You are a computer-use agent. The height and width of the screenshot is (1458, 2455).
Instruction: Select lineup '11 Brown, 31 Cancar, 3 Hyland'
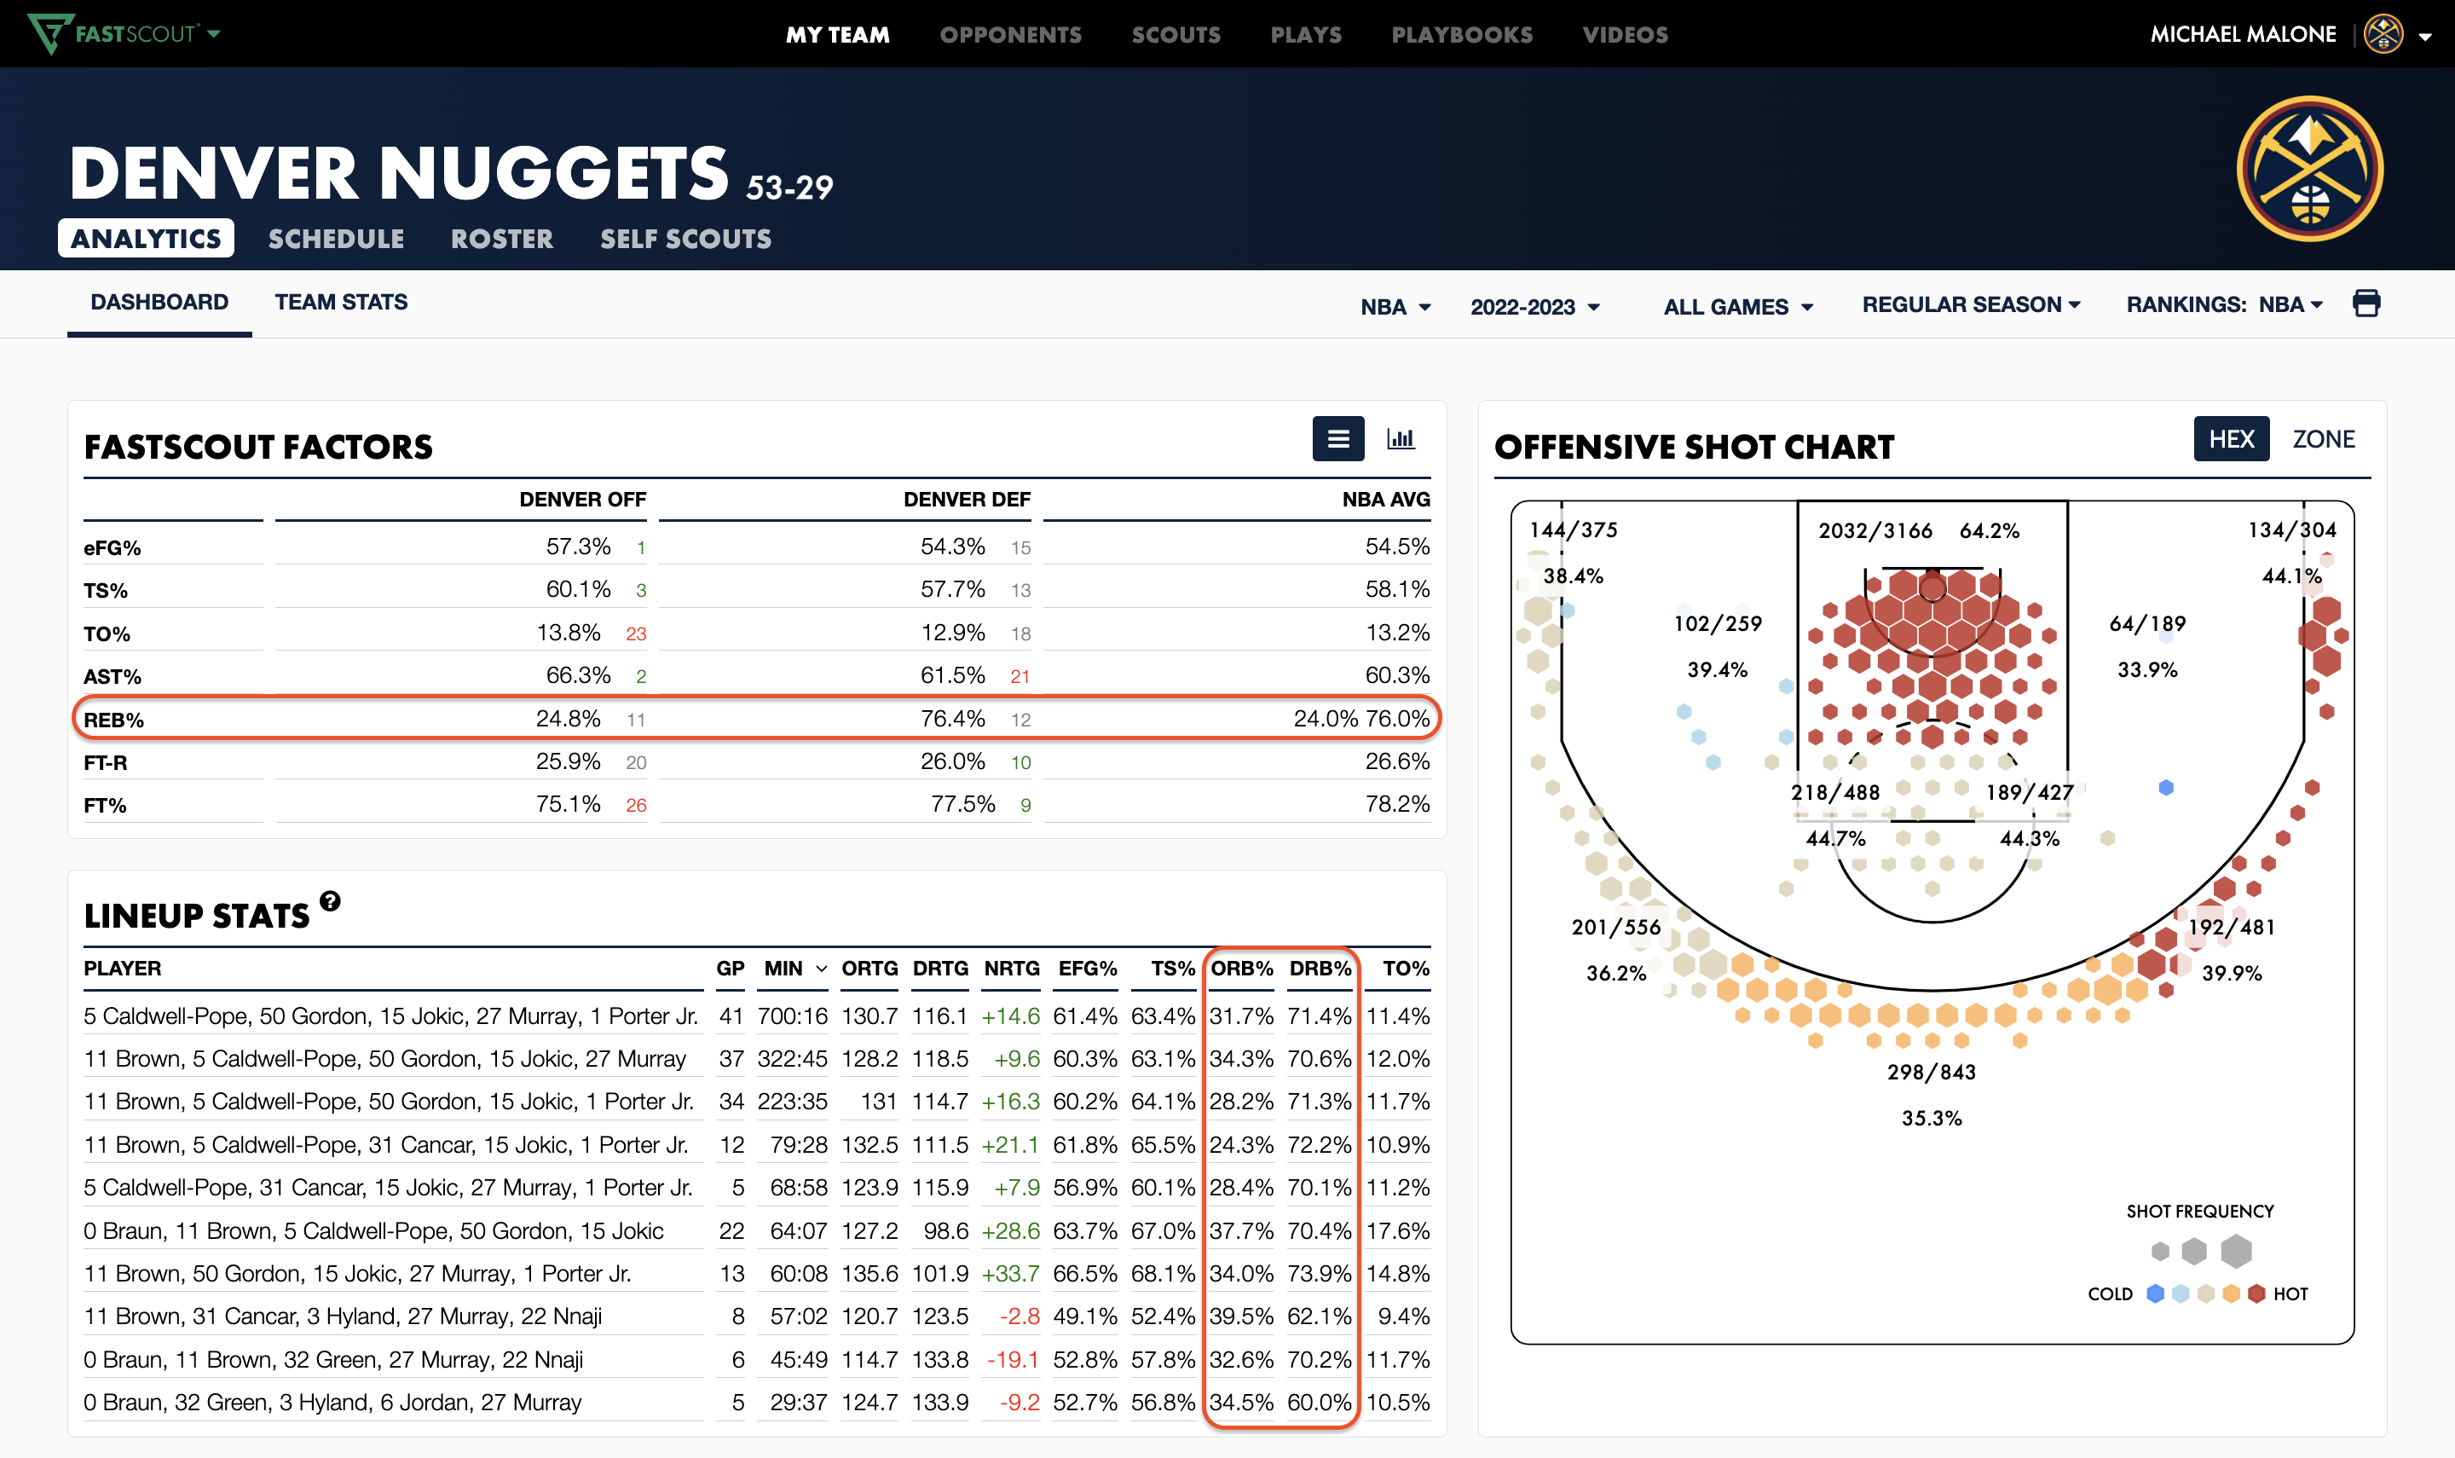click(x=756, y=1316)
